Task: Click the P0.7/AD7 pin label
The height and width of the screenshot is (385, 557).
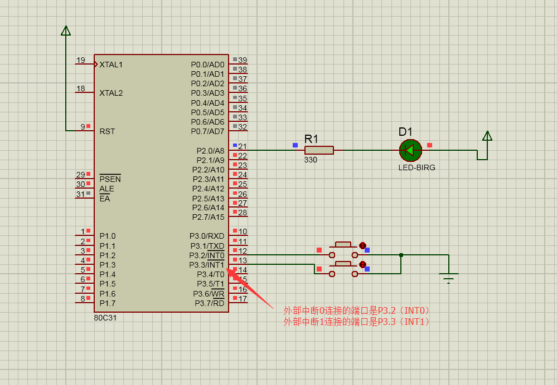Action: click(207, 131)
